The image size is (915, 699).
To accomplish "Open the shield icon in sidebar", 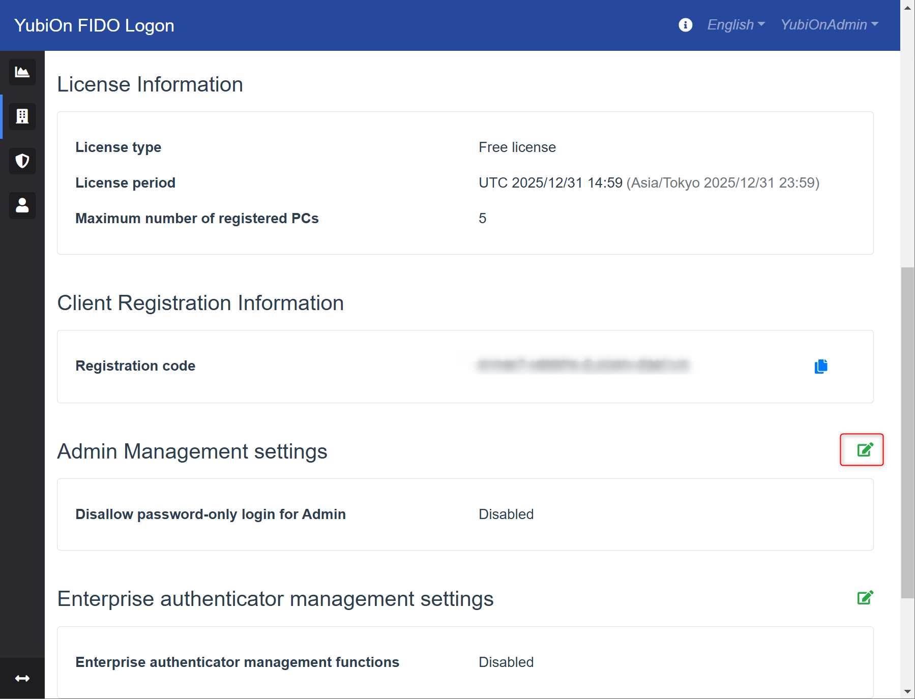I will tap(22, 161).
